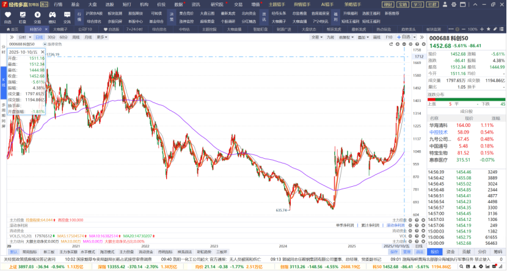Image resolution: width=507 pixels, height=271 pixels.
Task: Select the 30分 period
Action: (x=51, y=37)
